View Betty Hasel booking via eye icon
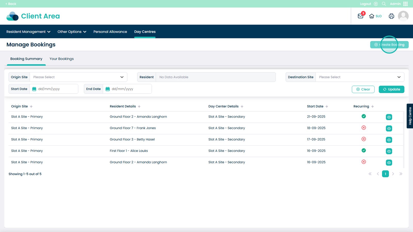Screen dimensions: 413x232 coord(389,140)
